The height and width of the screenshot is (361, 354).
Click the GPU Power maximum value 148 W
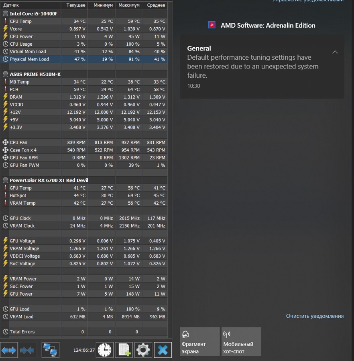pos(132,294)
